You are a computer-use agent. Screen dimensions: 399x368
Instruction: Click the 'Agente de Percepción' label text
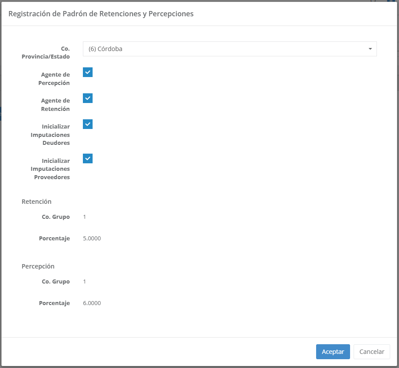[x=55, y=79]
